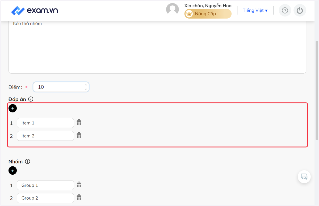Show info tooltip next to Nhóm
This screenshot has width=319, height=206.
tap(27, 161)
